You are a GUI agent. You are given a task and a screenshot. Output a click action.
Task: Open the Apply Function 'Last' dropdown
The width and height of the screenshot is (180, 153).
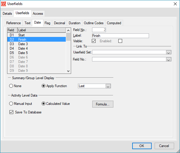point(108,86)
